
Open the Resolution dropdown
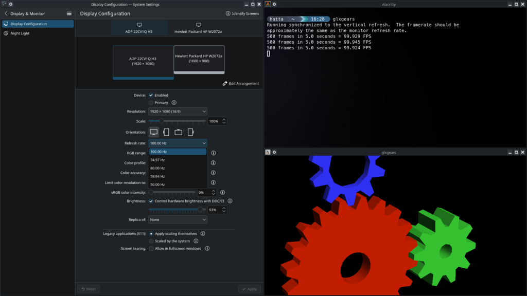tap(178, 112)
